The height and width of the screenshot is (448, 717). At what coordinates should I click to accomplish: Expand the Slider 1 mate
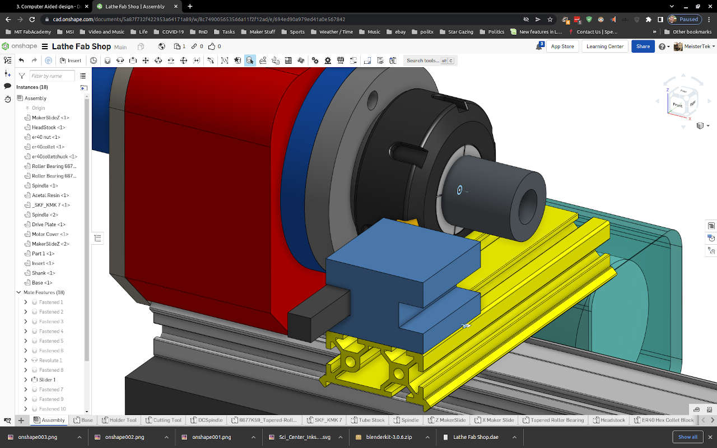tap(25, 380)
